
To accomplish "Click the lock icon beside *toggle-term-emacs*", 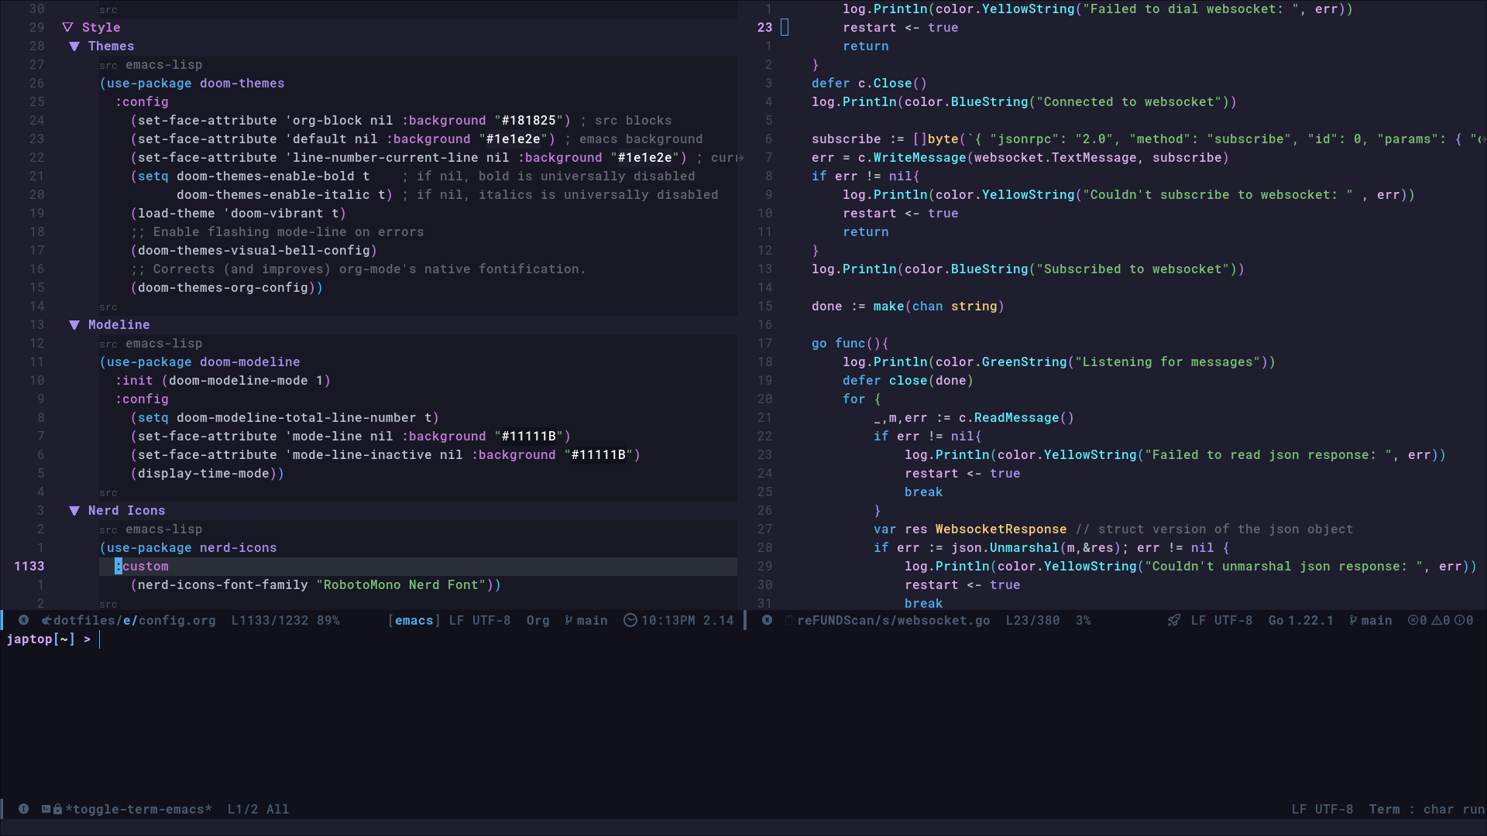I will 57,809.
